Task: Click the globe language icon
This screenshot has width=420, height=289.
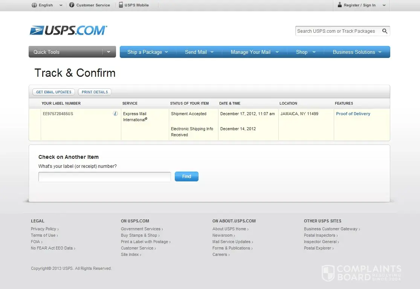Action: point(34,5)
